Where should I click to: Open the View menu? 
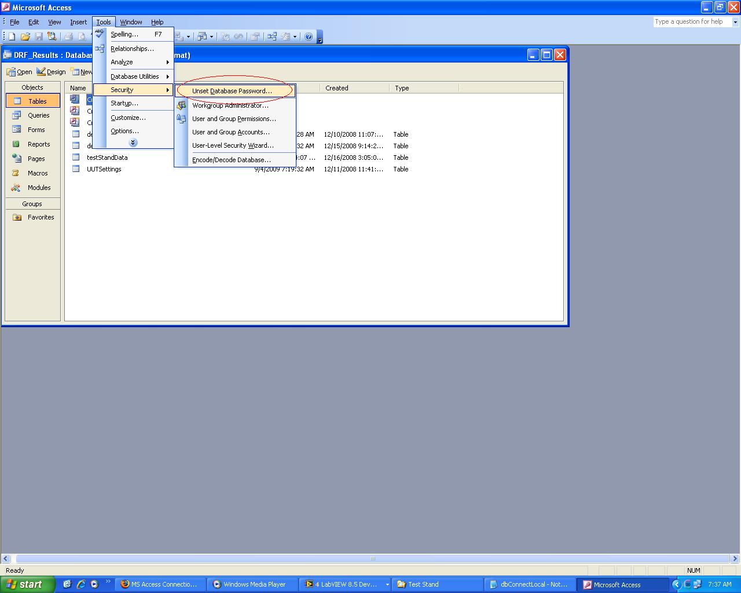coord(54,22)
